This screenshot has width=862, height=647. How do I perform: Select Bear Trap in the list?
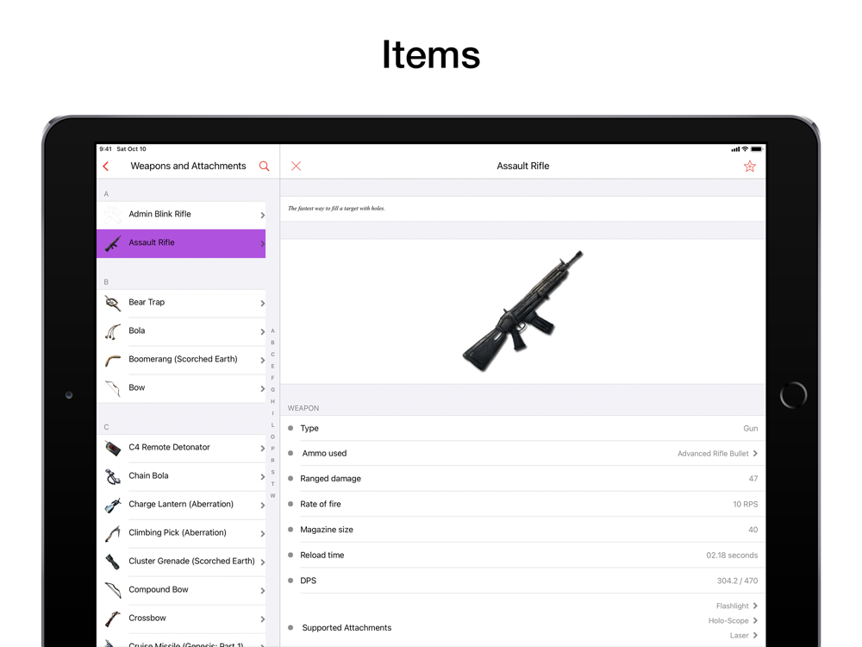181,303
